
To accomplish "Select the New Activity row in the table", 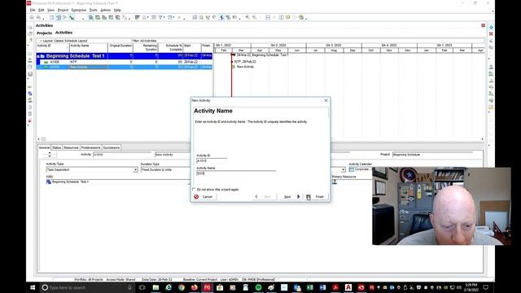I will pyautogui.click(x=125, y=67).
